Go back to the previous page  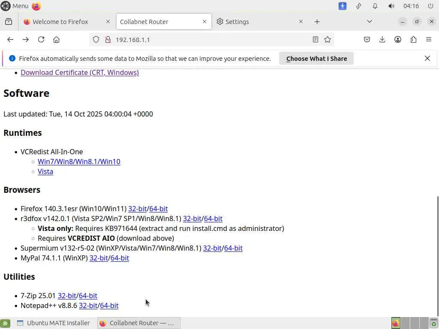tap(10, 39)
